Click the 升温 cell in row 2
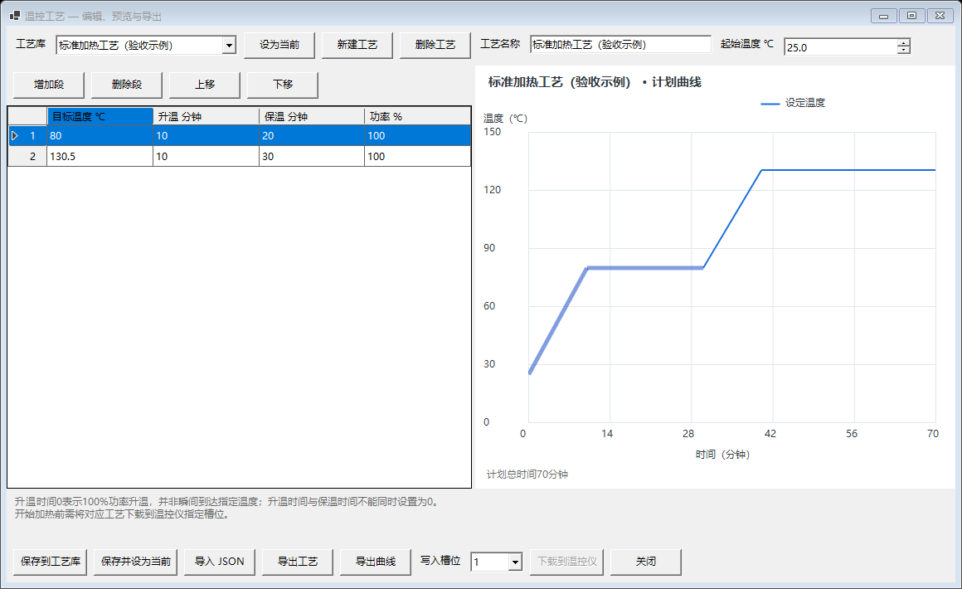 pyautogui.click(x=206, y=157)
